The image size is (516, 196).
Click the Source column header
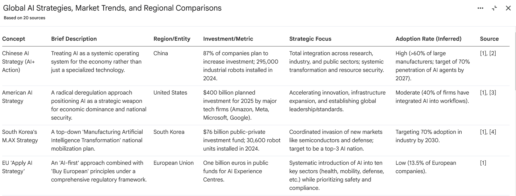[489, 39]
